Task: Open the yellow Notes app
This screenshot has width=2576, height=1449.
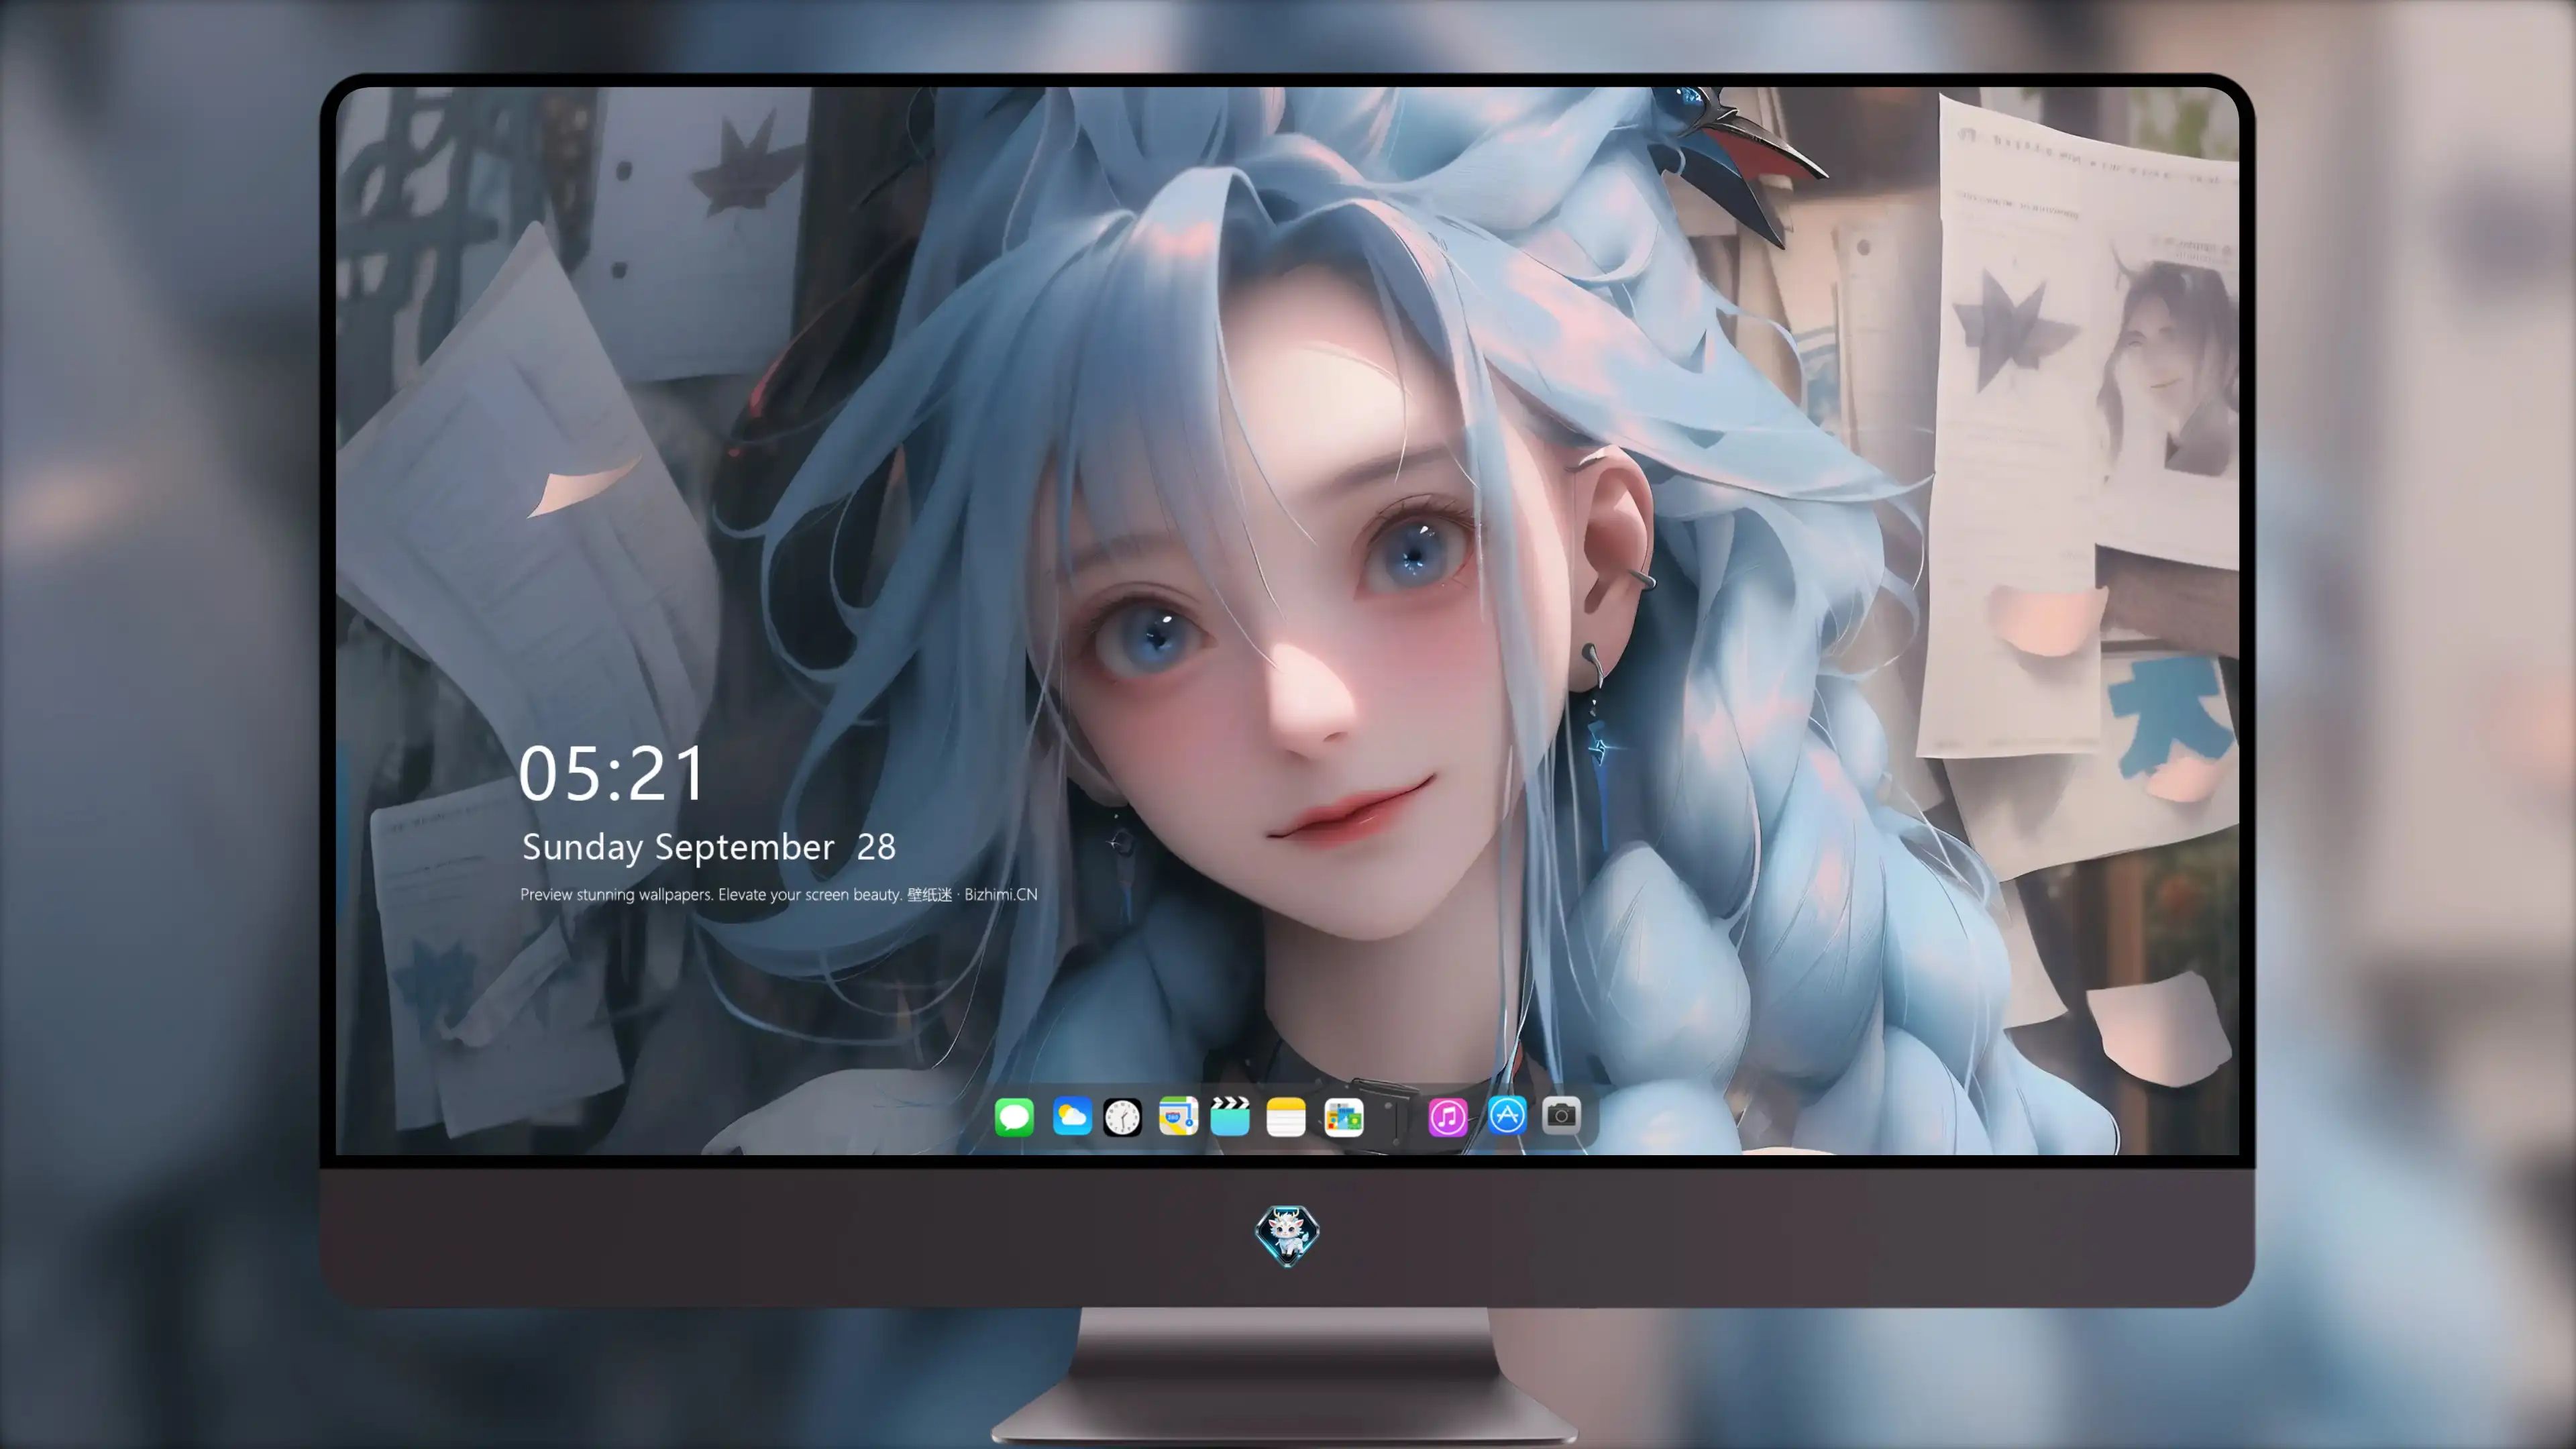Action: tap(1286, 1117)
